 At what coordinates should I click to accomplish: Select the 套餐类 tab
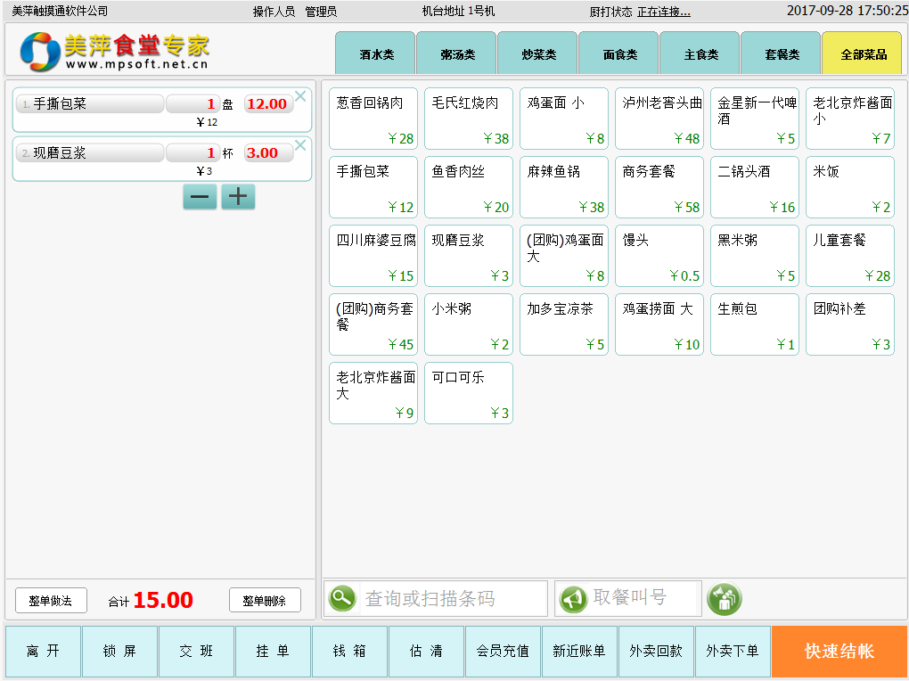[x=782, y=54]
